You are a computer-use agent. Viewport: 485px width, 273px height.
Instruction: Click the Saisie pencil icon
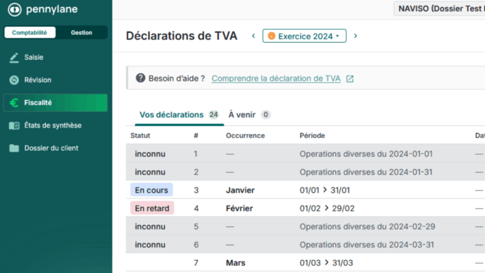point(14,58)
